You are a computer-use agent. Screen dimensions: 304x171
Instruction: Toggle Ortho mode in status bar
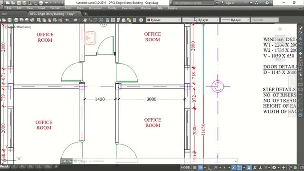tap(210, 167)
